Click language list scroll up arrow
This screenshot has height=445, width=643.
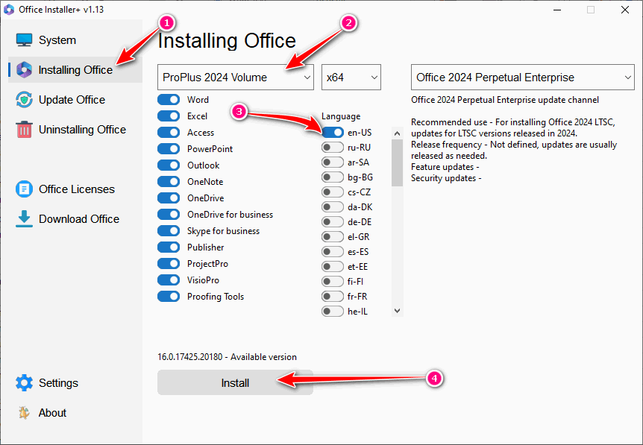tap(397, 133)
